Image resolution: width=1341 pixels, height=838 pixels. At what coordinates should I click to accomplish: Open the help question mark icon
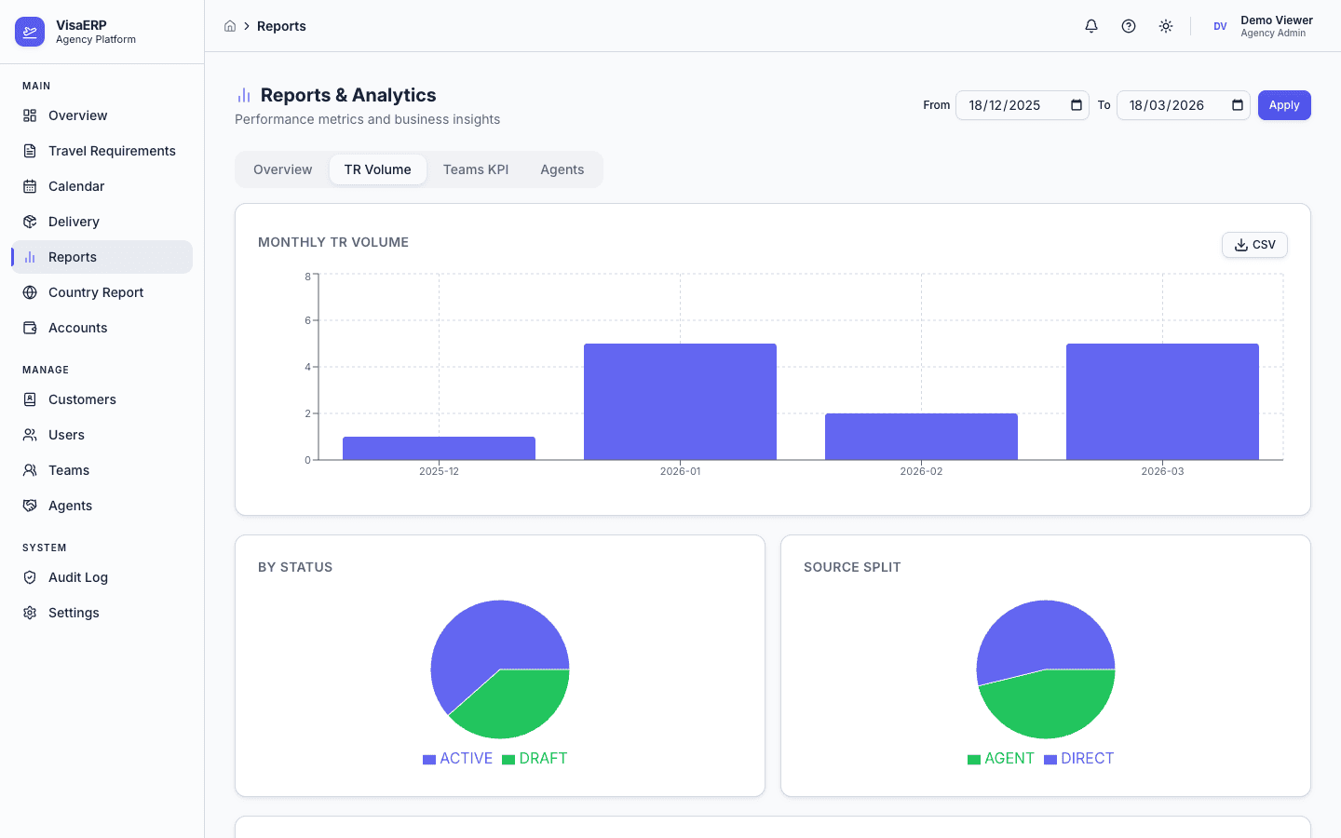(x=1128, y=25)
